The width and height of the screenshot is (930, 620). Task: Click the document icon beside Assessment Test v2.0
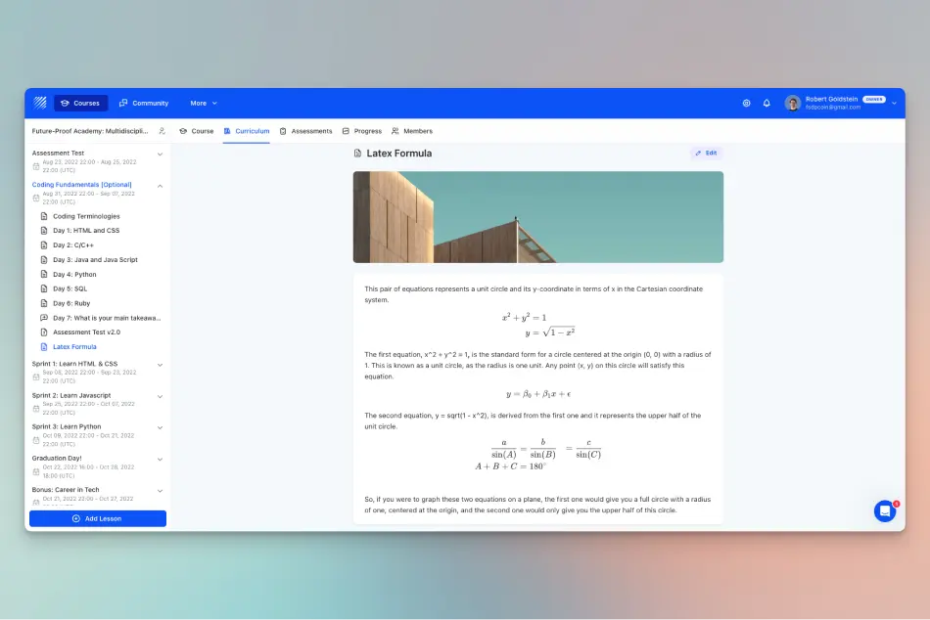tap(44, 332)
